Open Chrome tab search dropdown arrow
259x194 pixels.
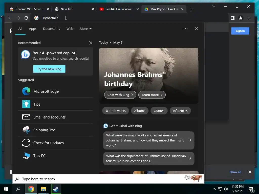coord(213,6)
